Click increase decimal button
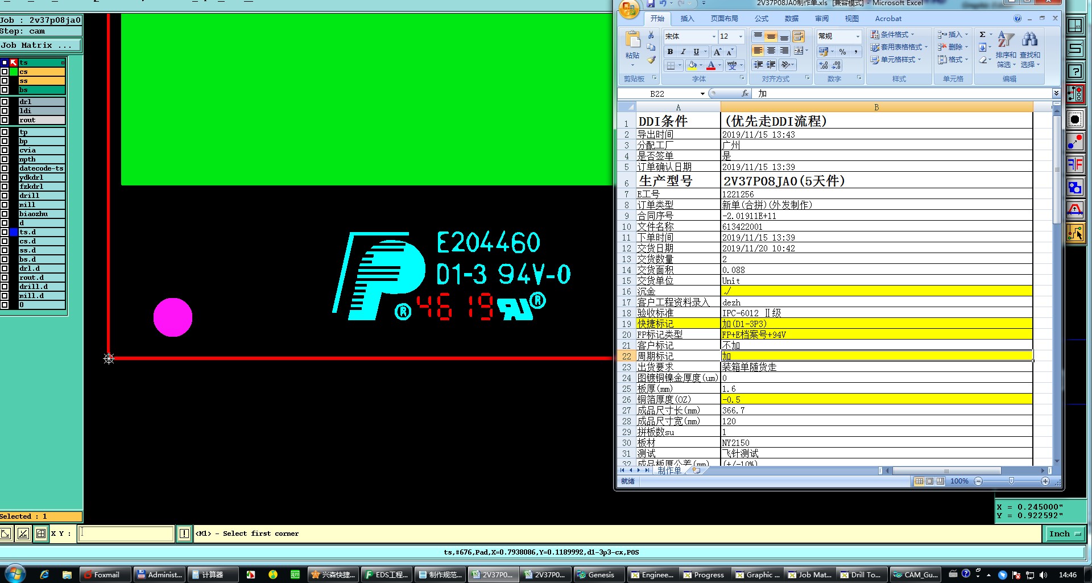Image resolution: width=1092 pixels, height=583 pixels. 824,65
